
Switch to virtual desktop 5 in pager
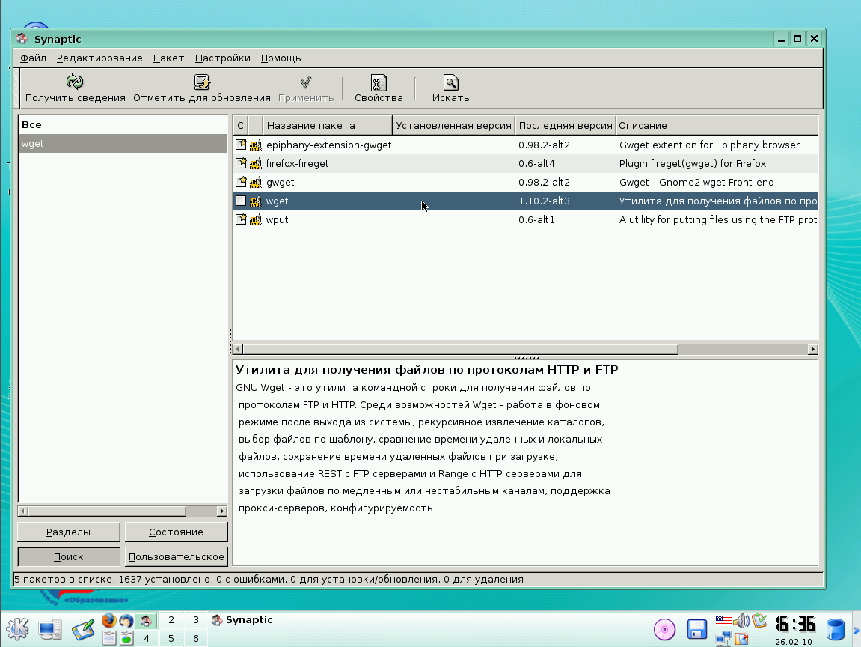point(171,638)
